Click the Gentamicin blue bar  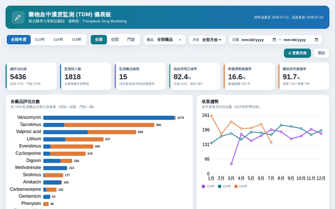point(47,196)
